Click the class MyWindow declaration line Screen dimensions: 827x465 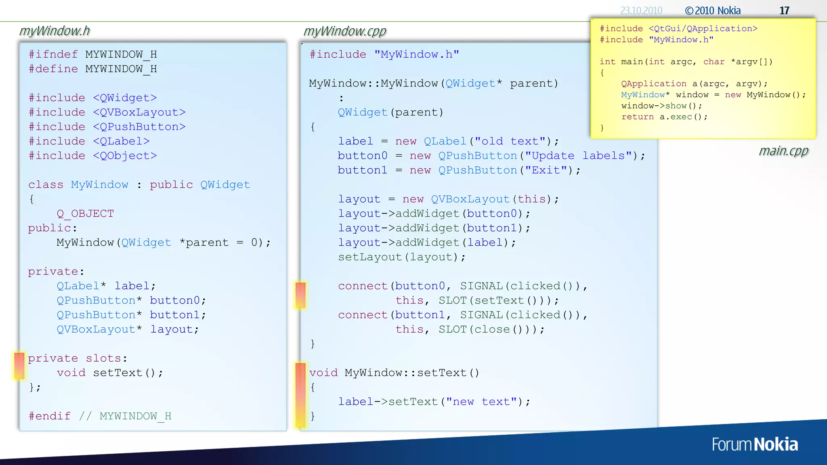[x=139, y=185]
